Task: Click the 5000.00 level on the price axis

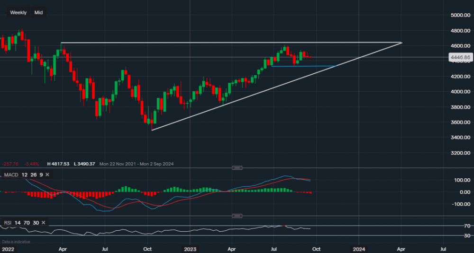Action: point(459,15)
